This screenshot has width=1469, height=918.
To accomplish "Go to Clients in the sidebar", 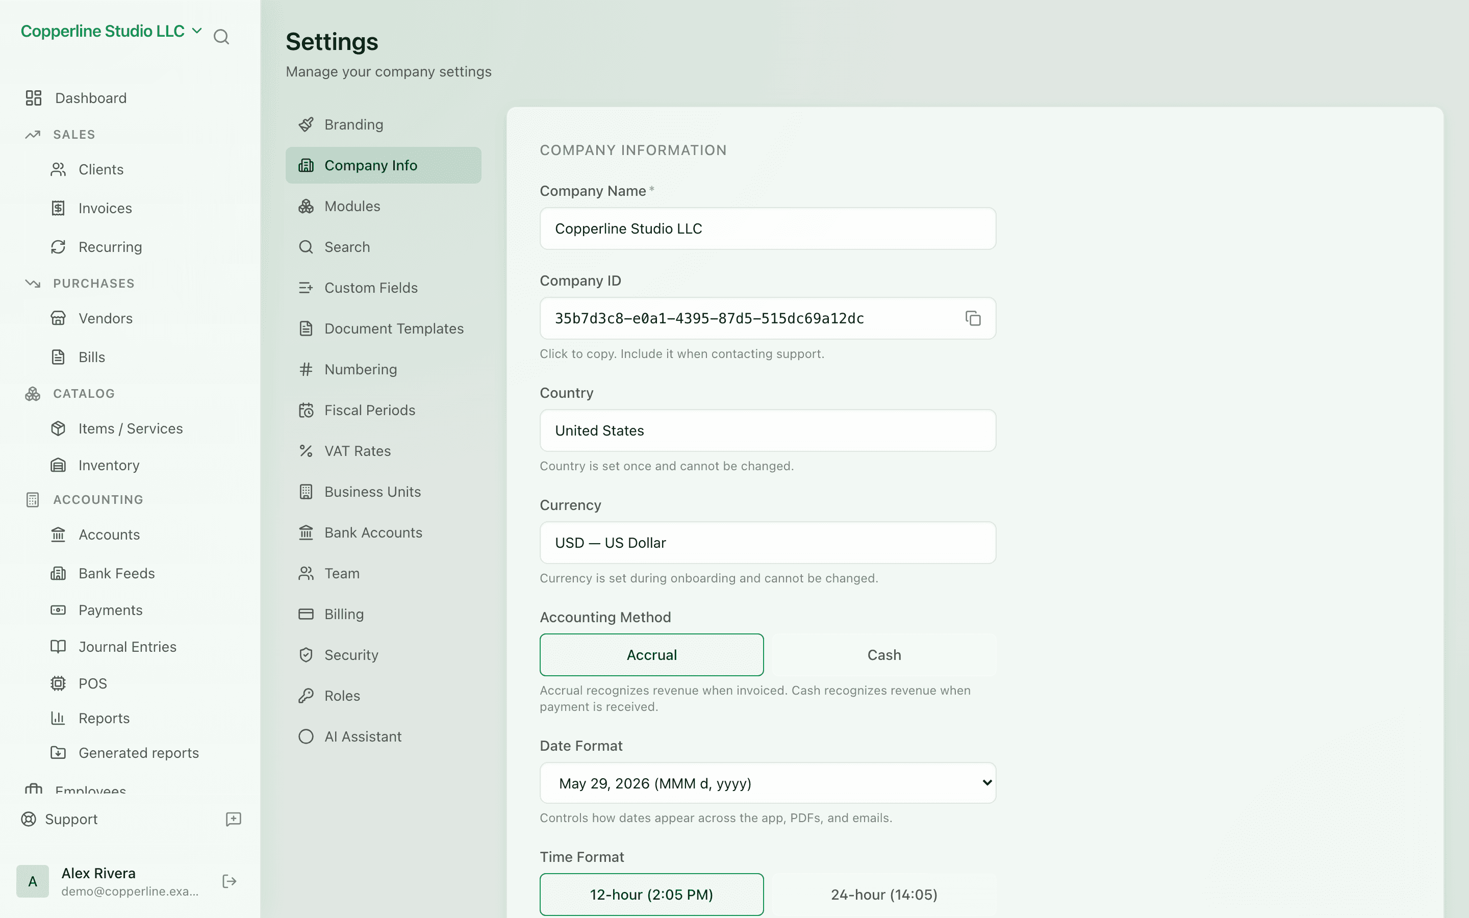I will click(x=101, y=169).
